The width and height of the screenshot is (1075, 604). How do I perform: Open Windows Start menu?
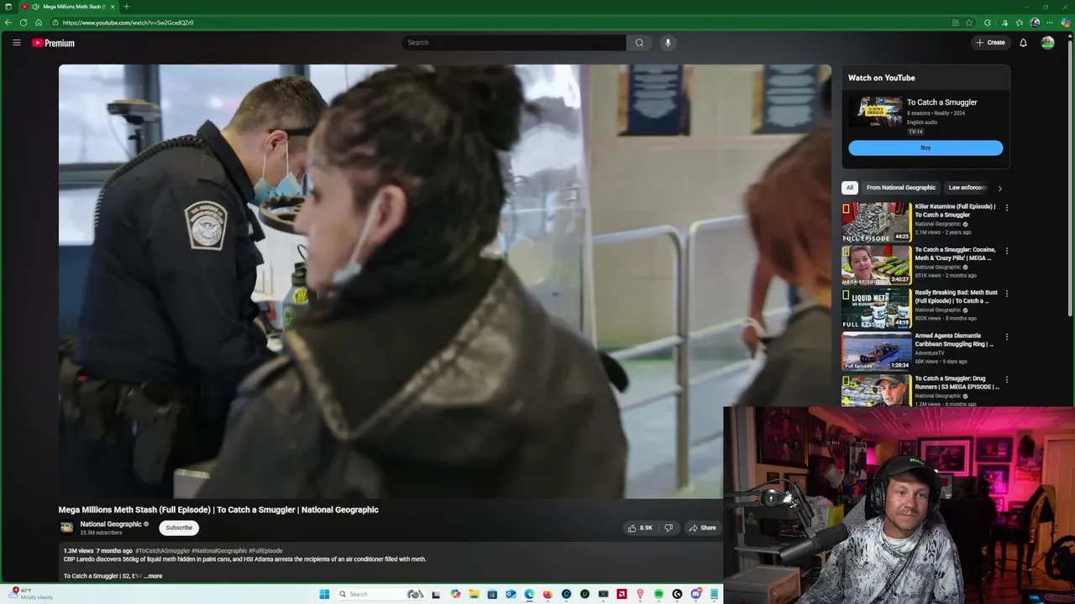[x=324, y=594]
